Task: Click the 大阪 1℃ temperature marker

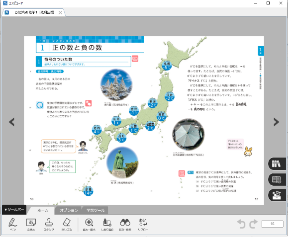Action: tap(134, 128)
